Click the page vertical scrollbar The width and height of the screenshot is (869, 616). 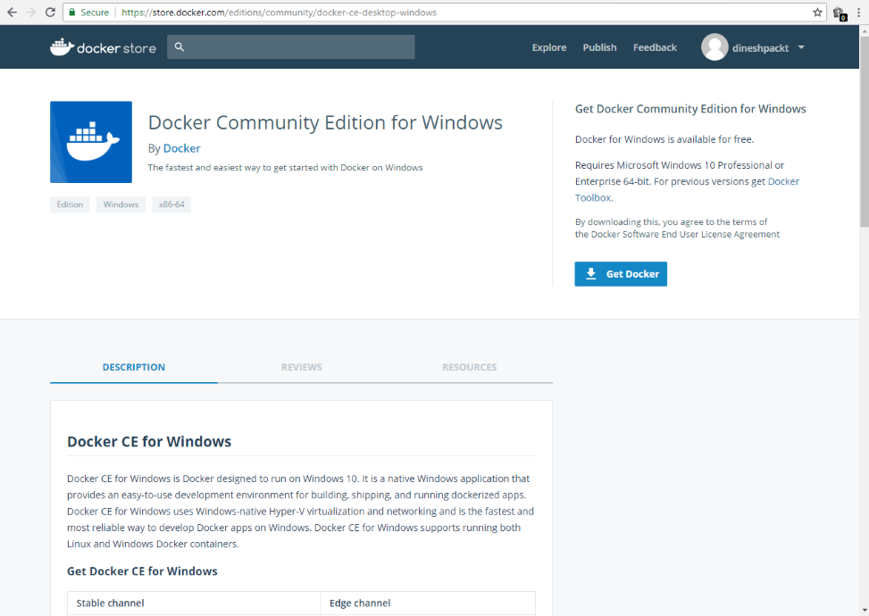863,134
